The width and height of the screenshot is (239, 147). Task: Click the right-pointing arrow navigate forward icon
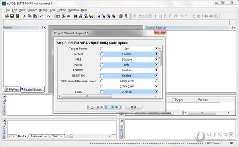click(211, 16)
